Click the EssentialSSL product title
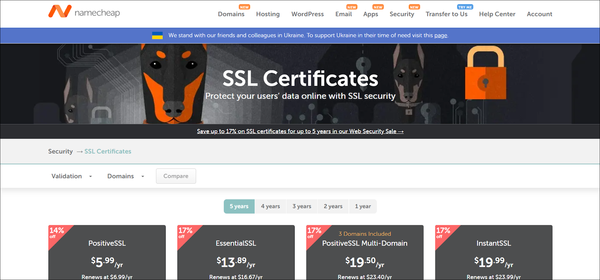 point(236,243)
